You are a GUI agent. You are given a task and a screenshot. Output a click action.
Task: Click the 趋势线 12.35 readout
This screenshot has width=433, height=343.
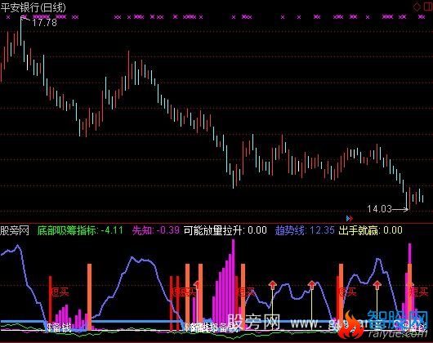pos(305,230)
